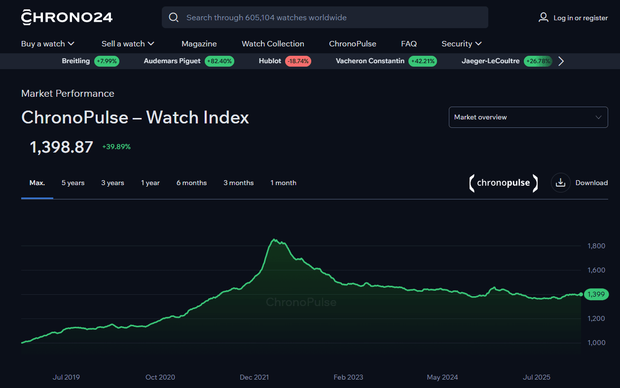Switch chart to 3 years
The height and width of the screenshot is (388, 620).
tap(112, 183)
